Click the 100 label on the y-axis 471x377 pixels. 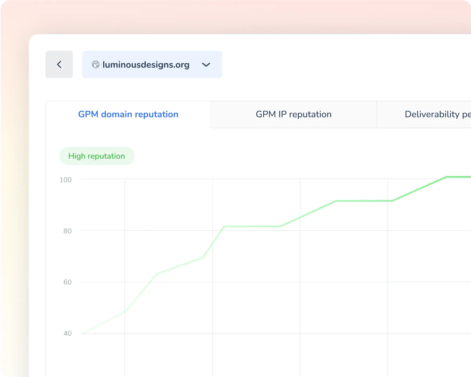point(65,180)
